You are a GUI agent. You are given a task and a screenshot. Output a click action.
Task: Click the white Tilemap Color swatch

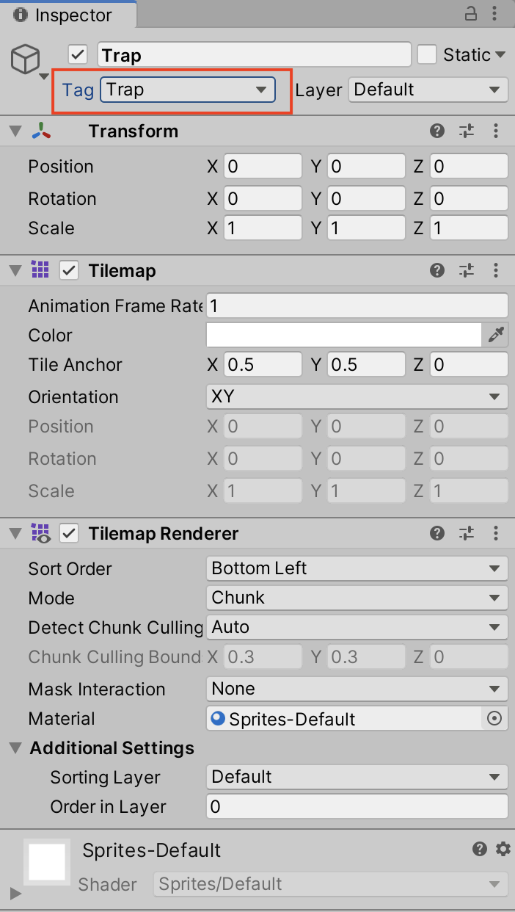coord(343,336)
